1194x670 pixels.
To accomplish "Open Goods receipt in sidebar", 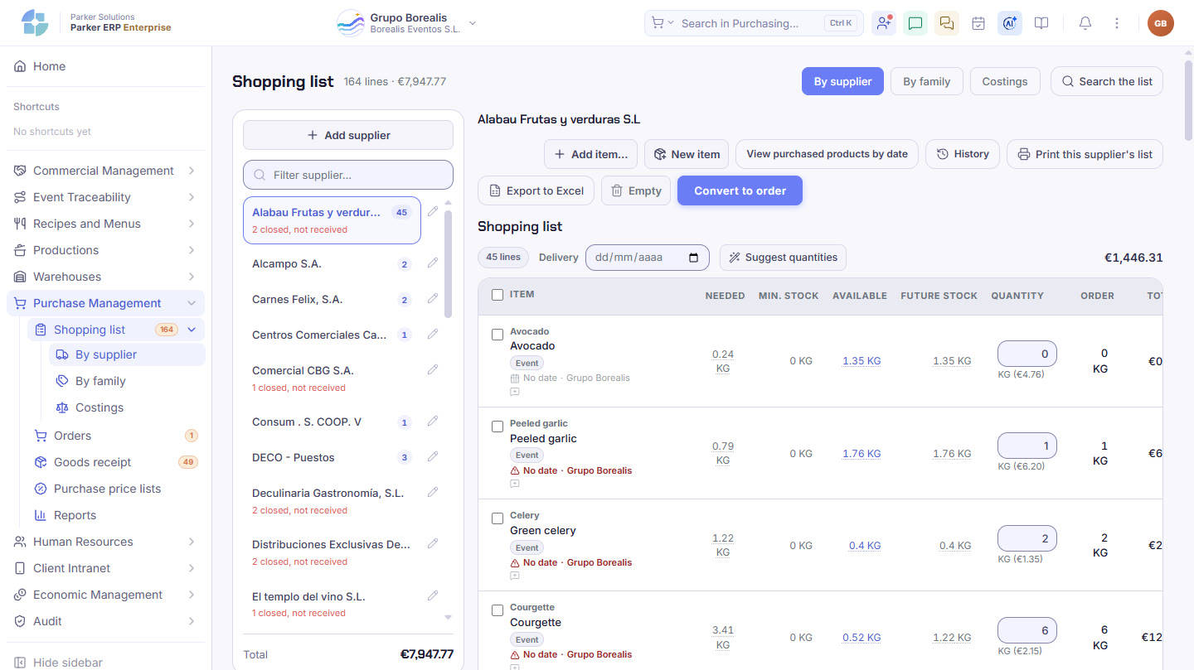I will [x=116, y=462].
